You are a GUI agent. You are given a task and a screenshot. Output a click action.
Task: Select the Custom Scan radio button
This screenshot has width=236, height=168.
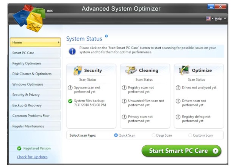[x=190, y=135]
